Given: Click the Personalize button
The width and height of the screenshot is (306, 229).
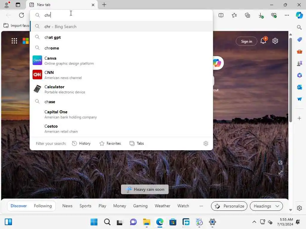Looking at the screenshot, I should pos(229,206).
